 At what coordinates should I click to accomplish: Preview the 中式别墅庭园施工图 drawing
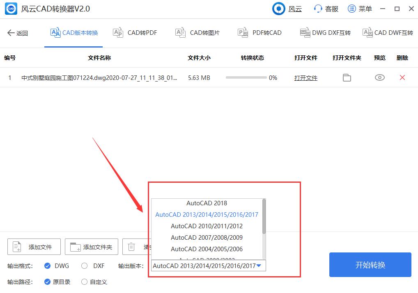pos(379,77)
